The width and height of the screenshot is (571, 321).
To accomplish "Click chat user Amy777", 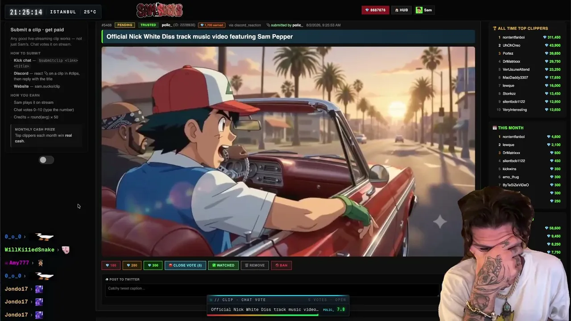I will click(19, 263).
